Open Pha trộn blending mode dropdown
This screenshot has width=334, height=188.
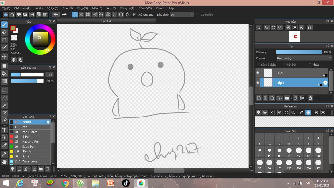(x=304, y=58)
